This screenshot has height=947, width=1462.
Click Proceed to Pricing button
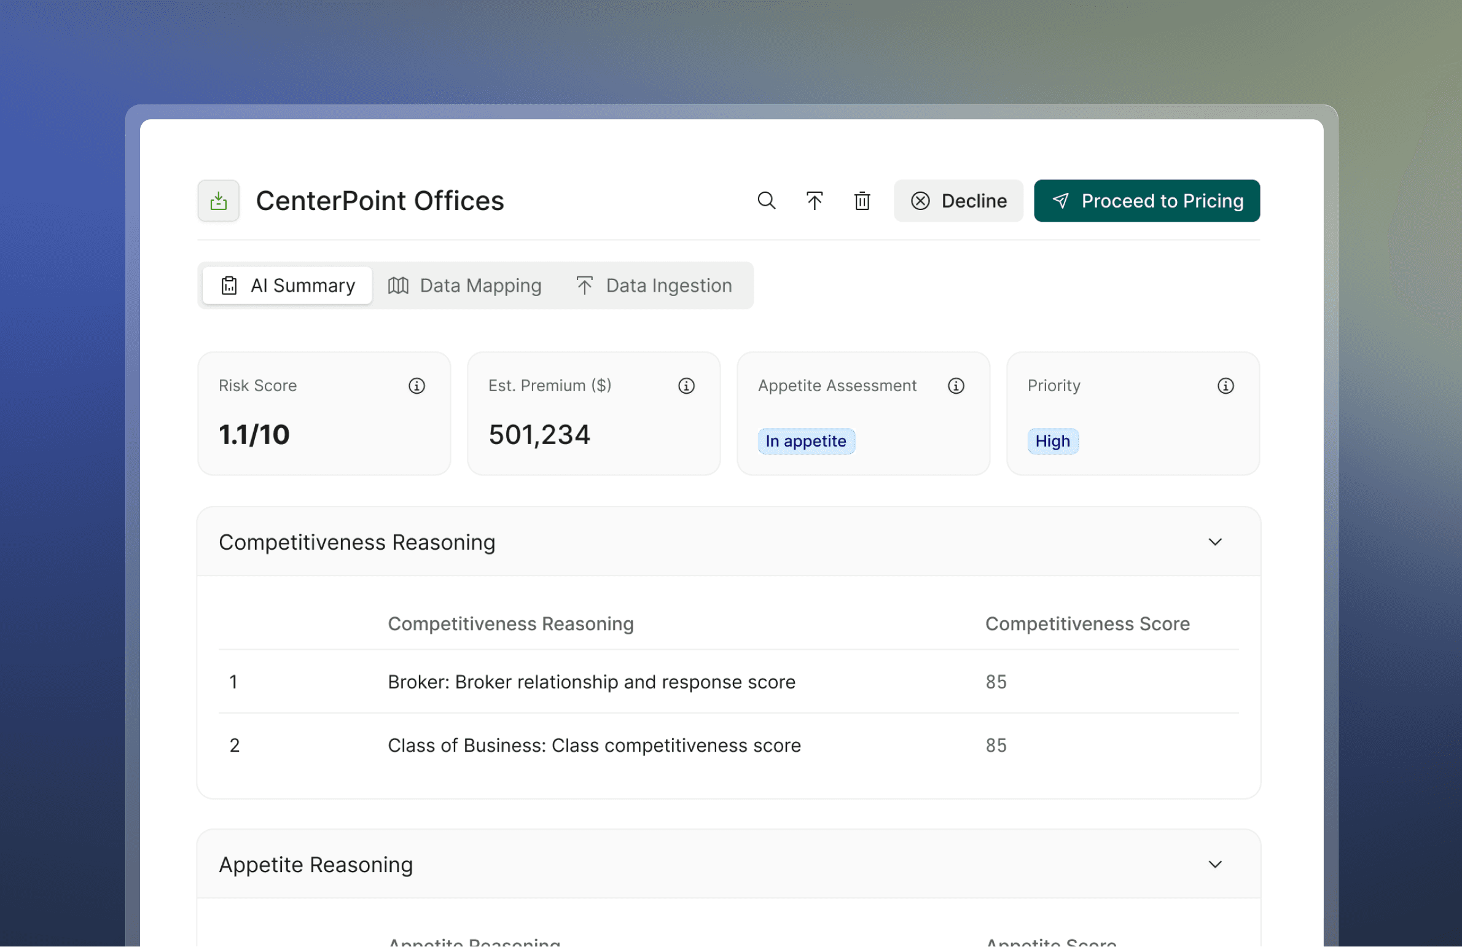1146,201
